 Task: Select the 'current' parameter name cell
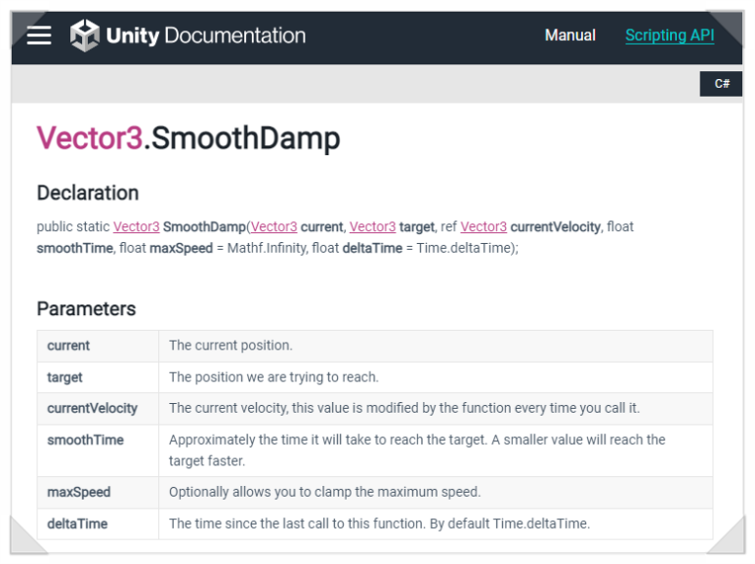click(x=98, y=346)
